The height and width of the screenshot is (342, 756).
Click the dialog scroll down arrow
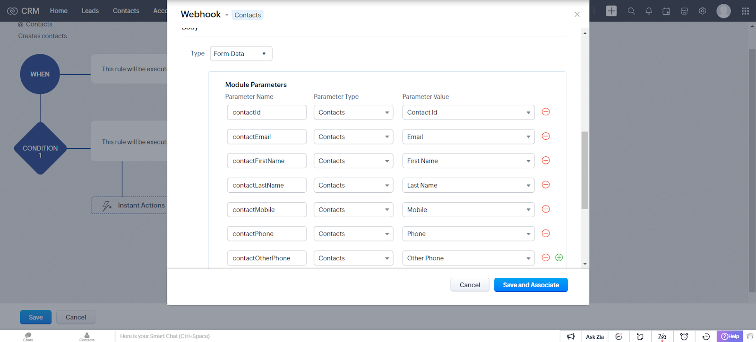coord(585,264)
